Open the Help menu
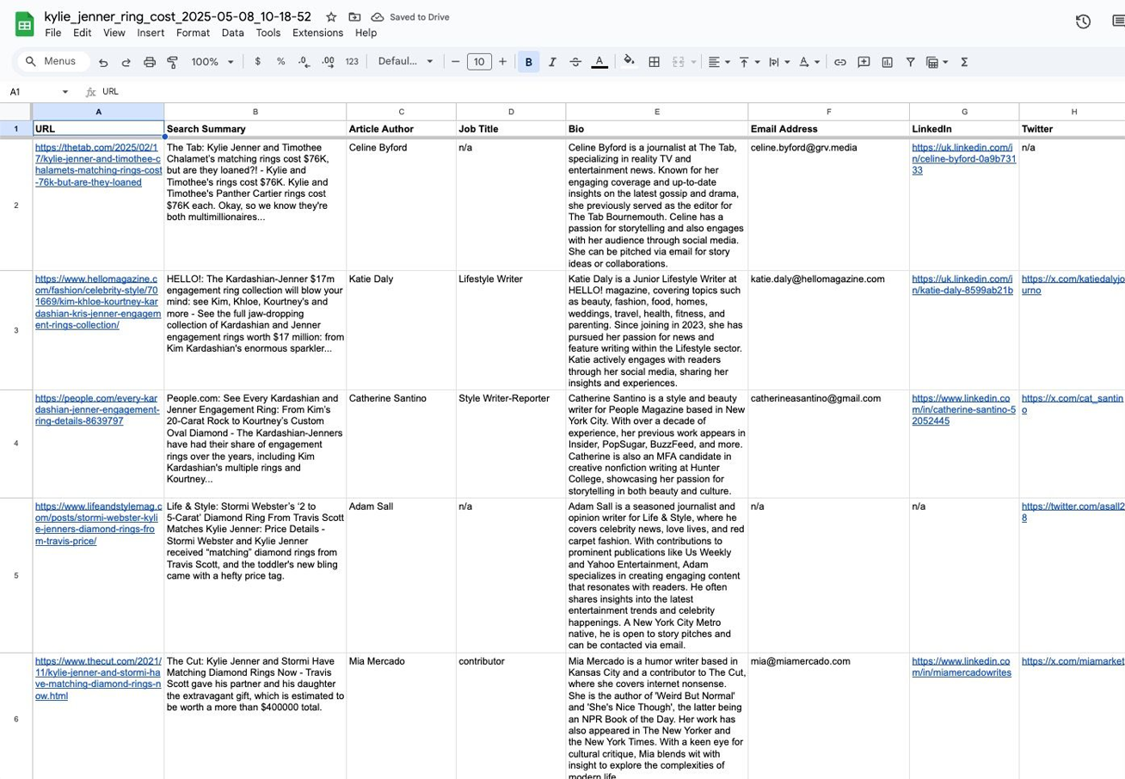This screenshot has height=779, width=1125. point(366,33)
